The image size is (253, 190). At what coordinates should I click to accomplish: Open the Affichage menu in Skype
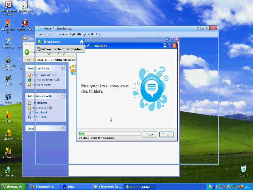click(x=81, y=34)
